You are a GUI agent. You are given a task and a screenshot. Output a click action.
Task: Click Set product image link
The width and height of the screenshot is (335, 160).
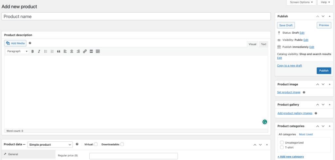pyautogui.click(x=289, y=92)
